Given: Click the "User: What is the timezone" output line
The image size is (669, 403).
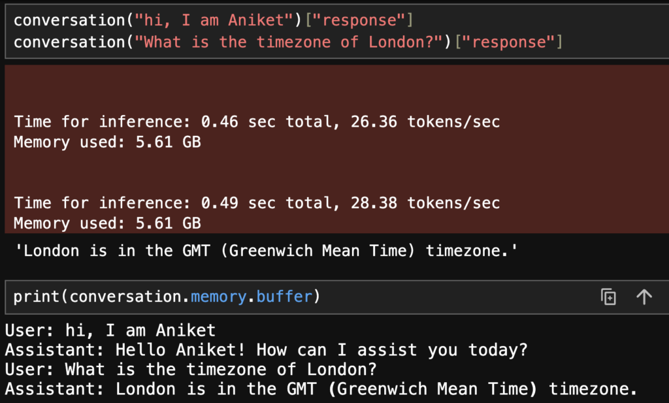Looking at the screenshot, I should click(x=191, y=369).
